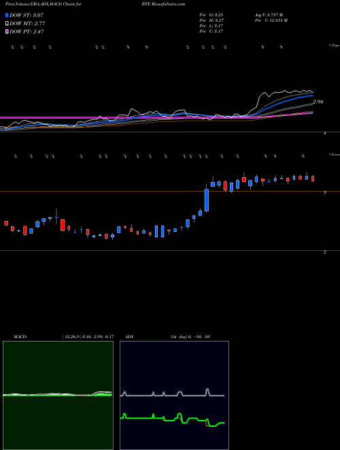Click the 'Pre O: 3.25' open value
Screen dimensions: 340x450
pos(211,15)
